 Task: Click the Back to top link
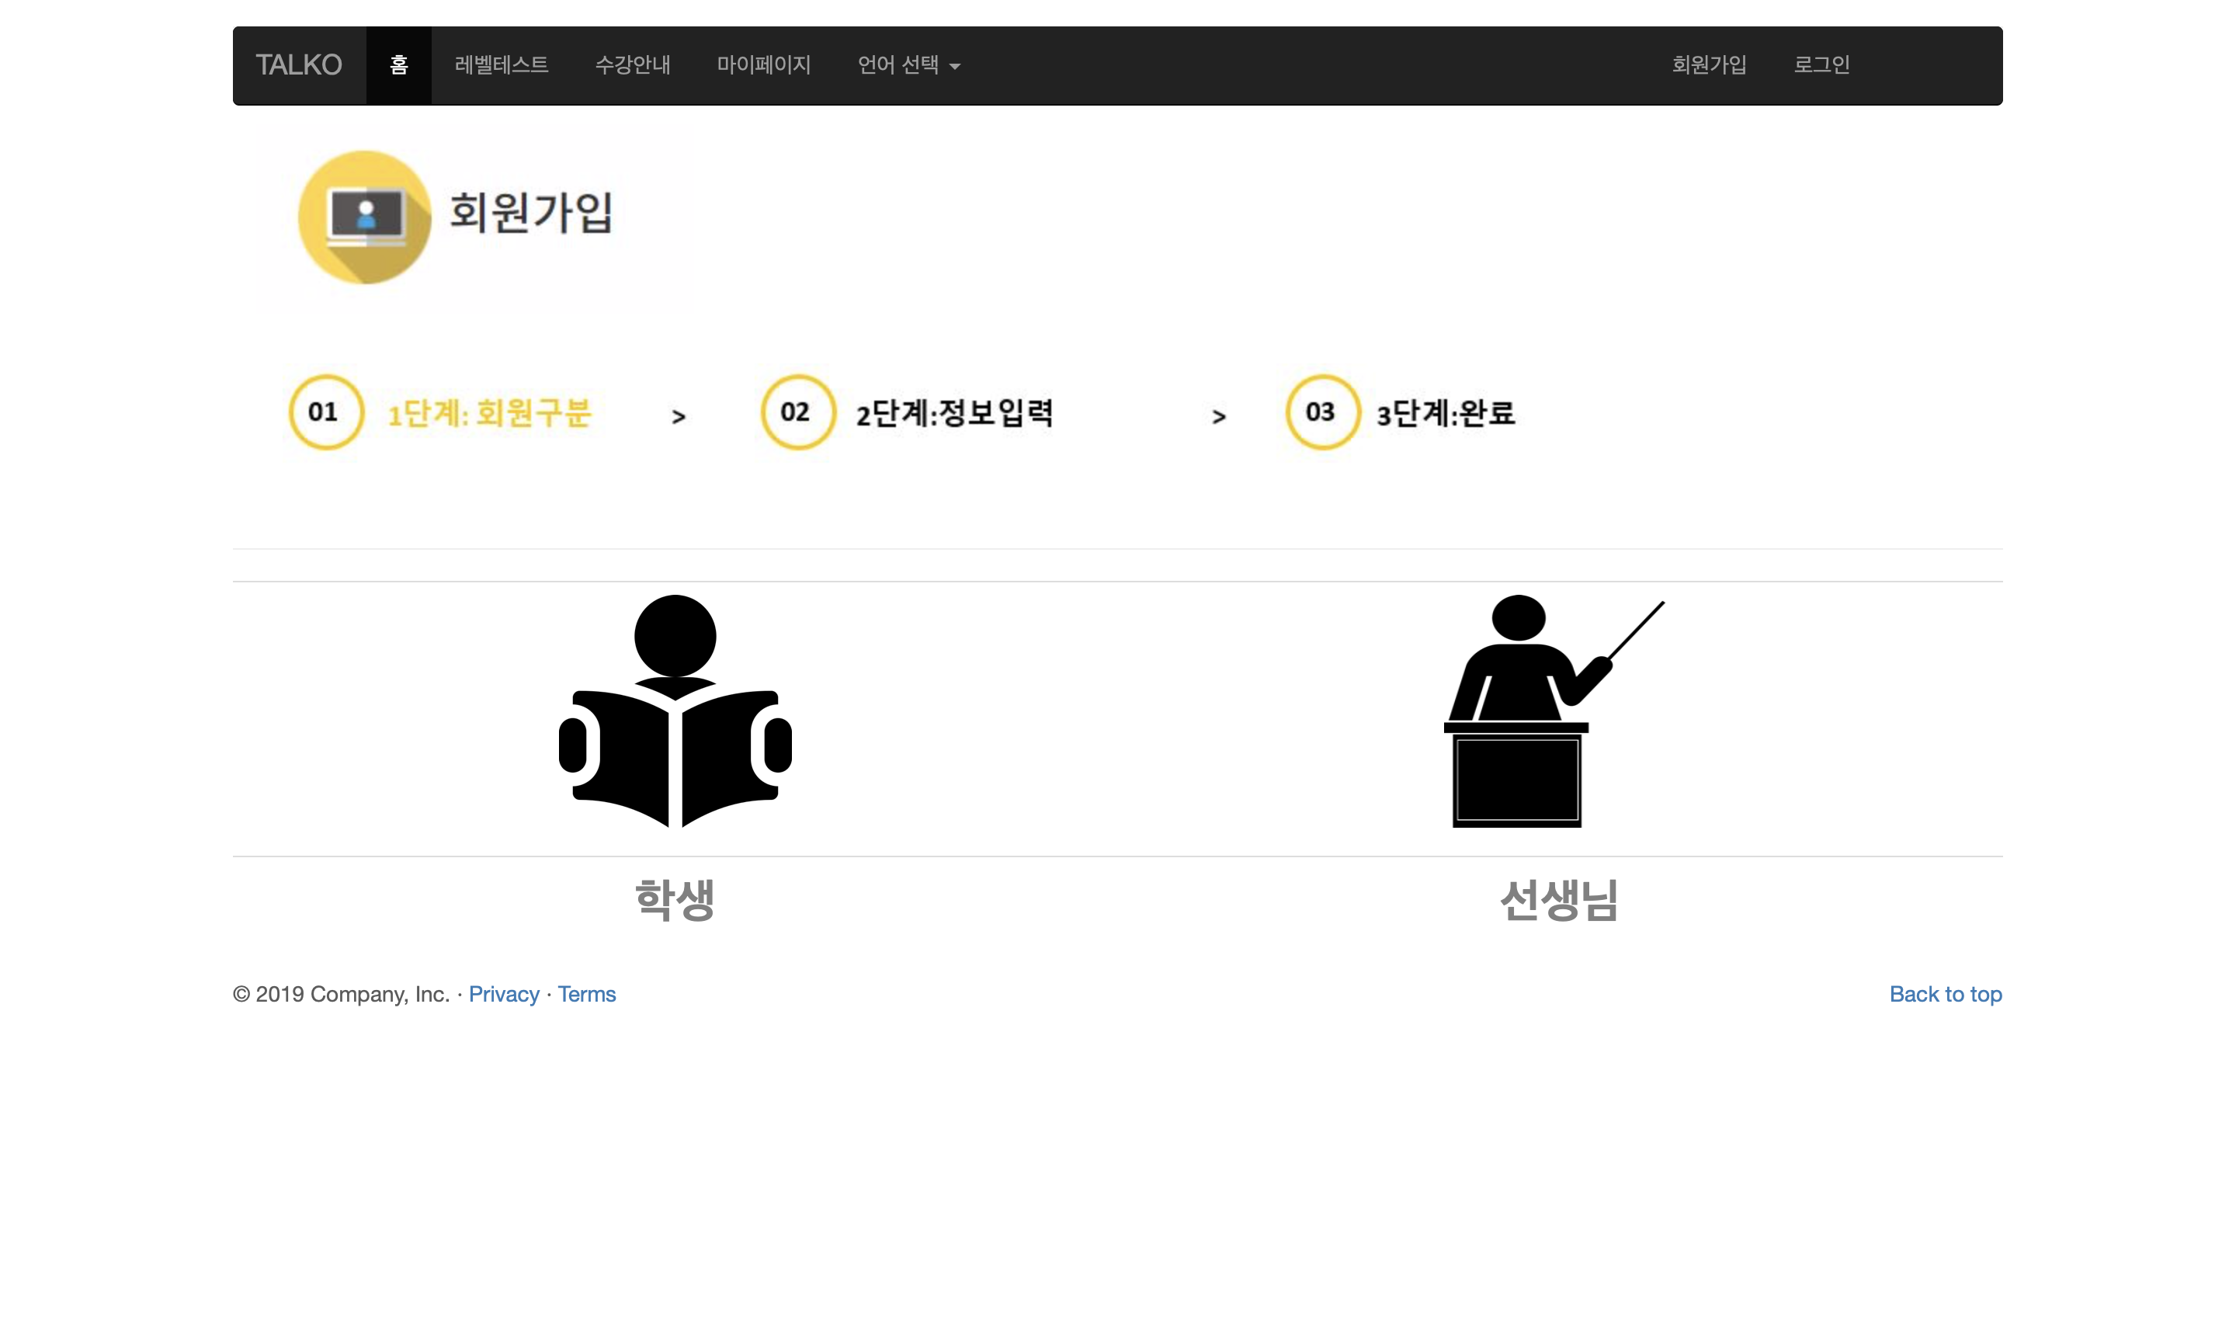(1945, 994)
